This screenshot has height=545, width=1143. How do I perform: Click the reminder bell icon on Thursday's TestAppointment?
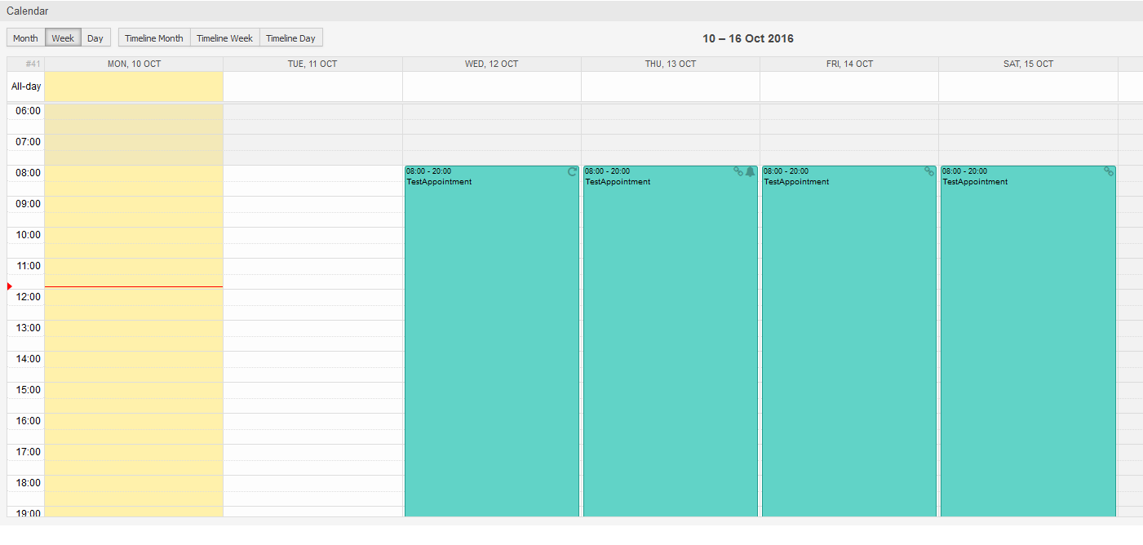click(x=749, y=171)
